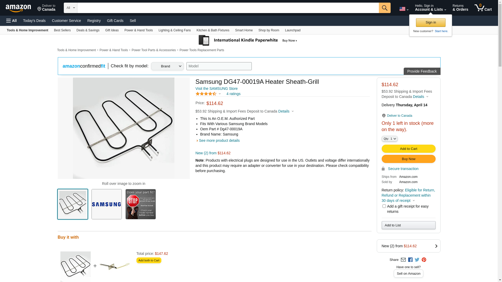Open Today's Deals in navigation

34,21
